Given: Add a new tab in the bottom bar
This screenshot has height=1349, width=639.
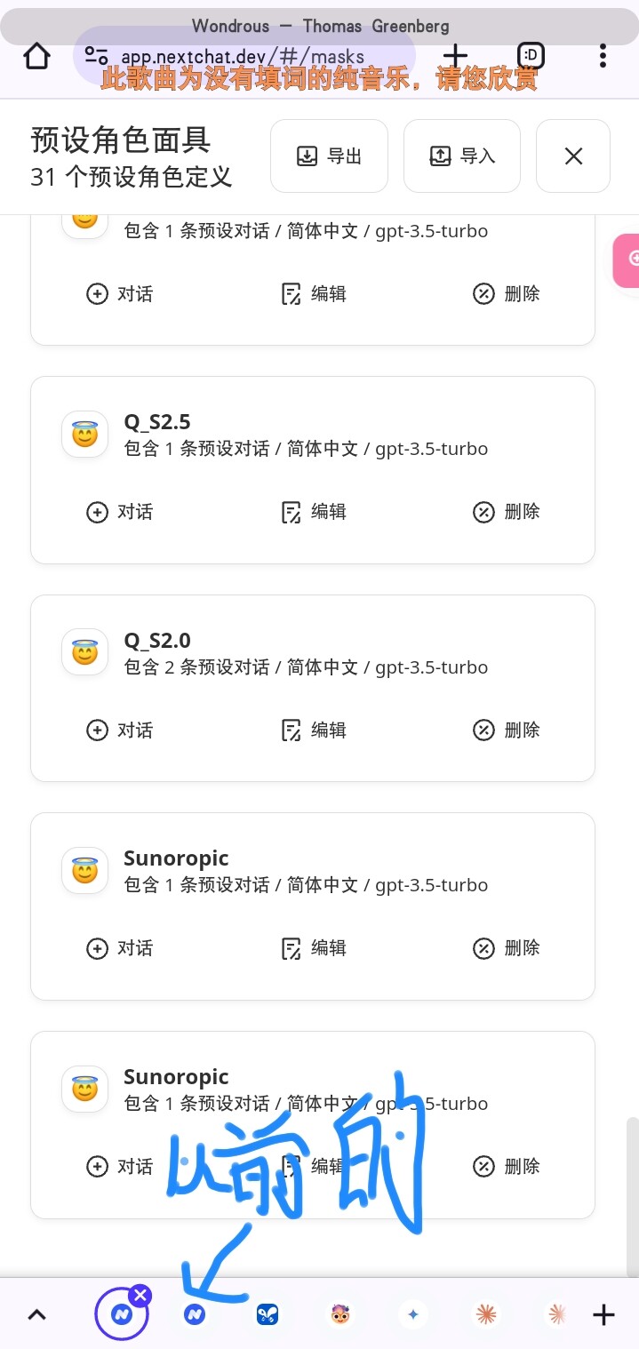Looking at the screenshot, I should pos(603,1314).
